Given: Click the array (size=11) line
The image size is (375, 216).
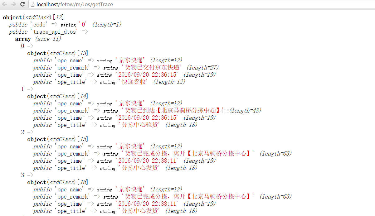Looking at the screenshot, I should click(38, 39).
